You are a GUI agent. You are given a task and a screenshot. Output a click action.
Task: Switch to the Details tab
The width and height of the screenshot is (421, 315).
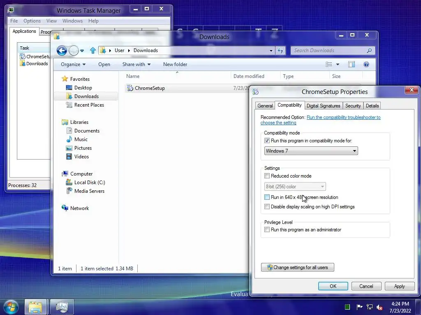[x=372, y=106]
